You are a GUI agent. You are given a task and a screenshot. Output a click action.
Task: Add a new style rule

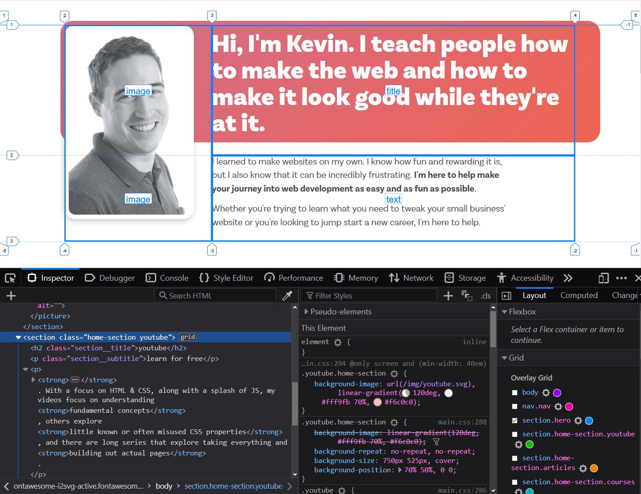pos(448,296)
